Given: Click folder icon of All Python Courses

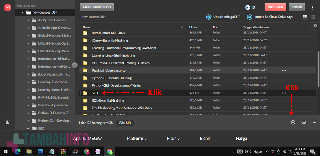Looking at the screenshot, I should 34,20.
